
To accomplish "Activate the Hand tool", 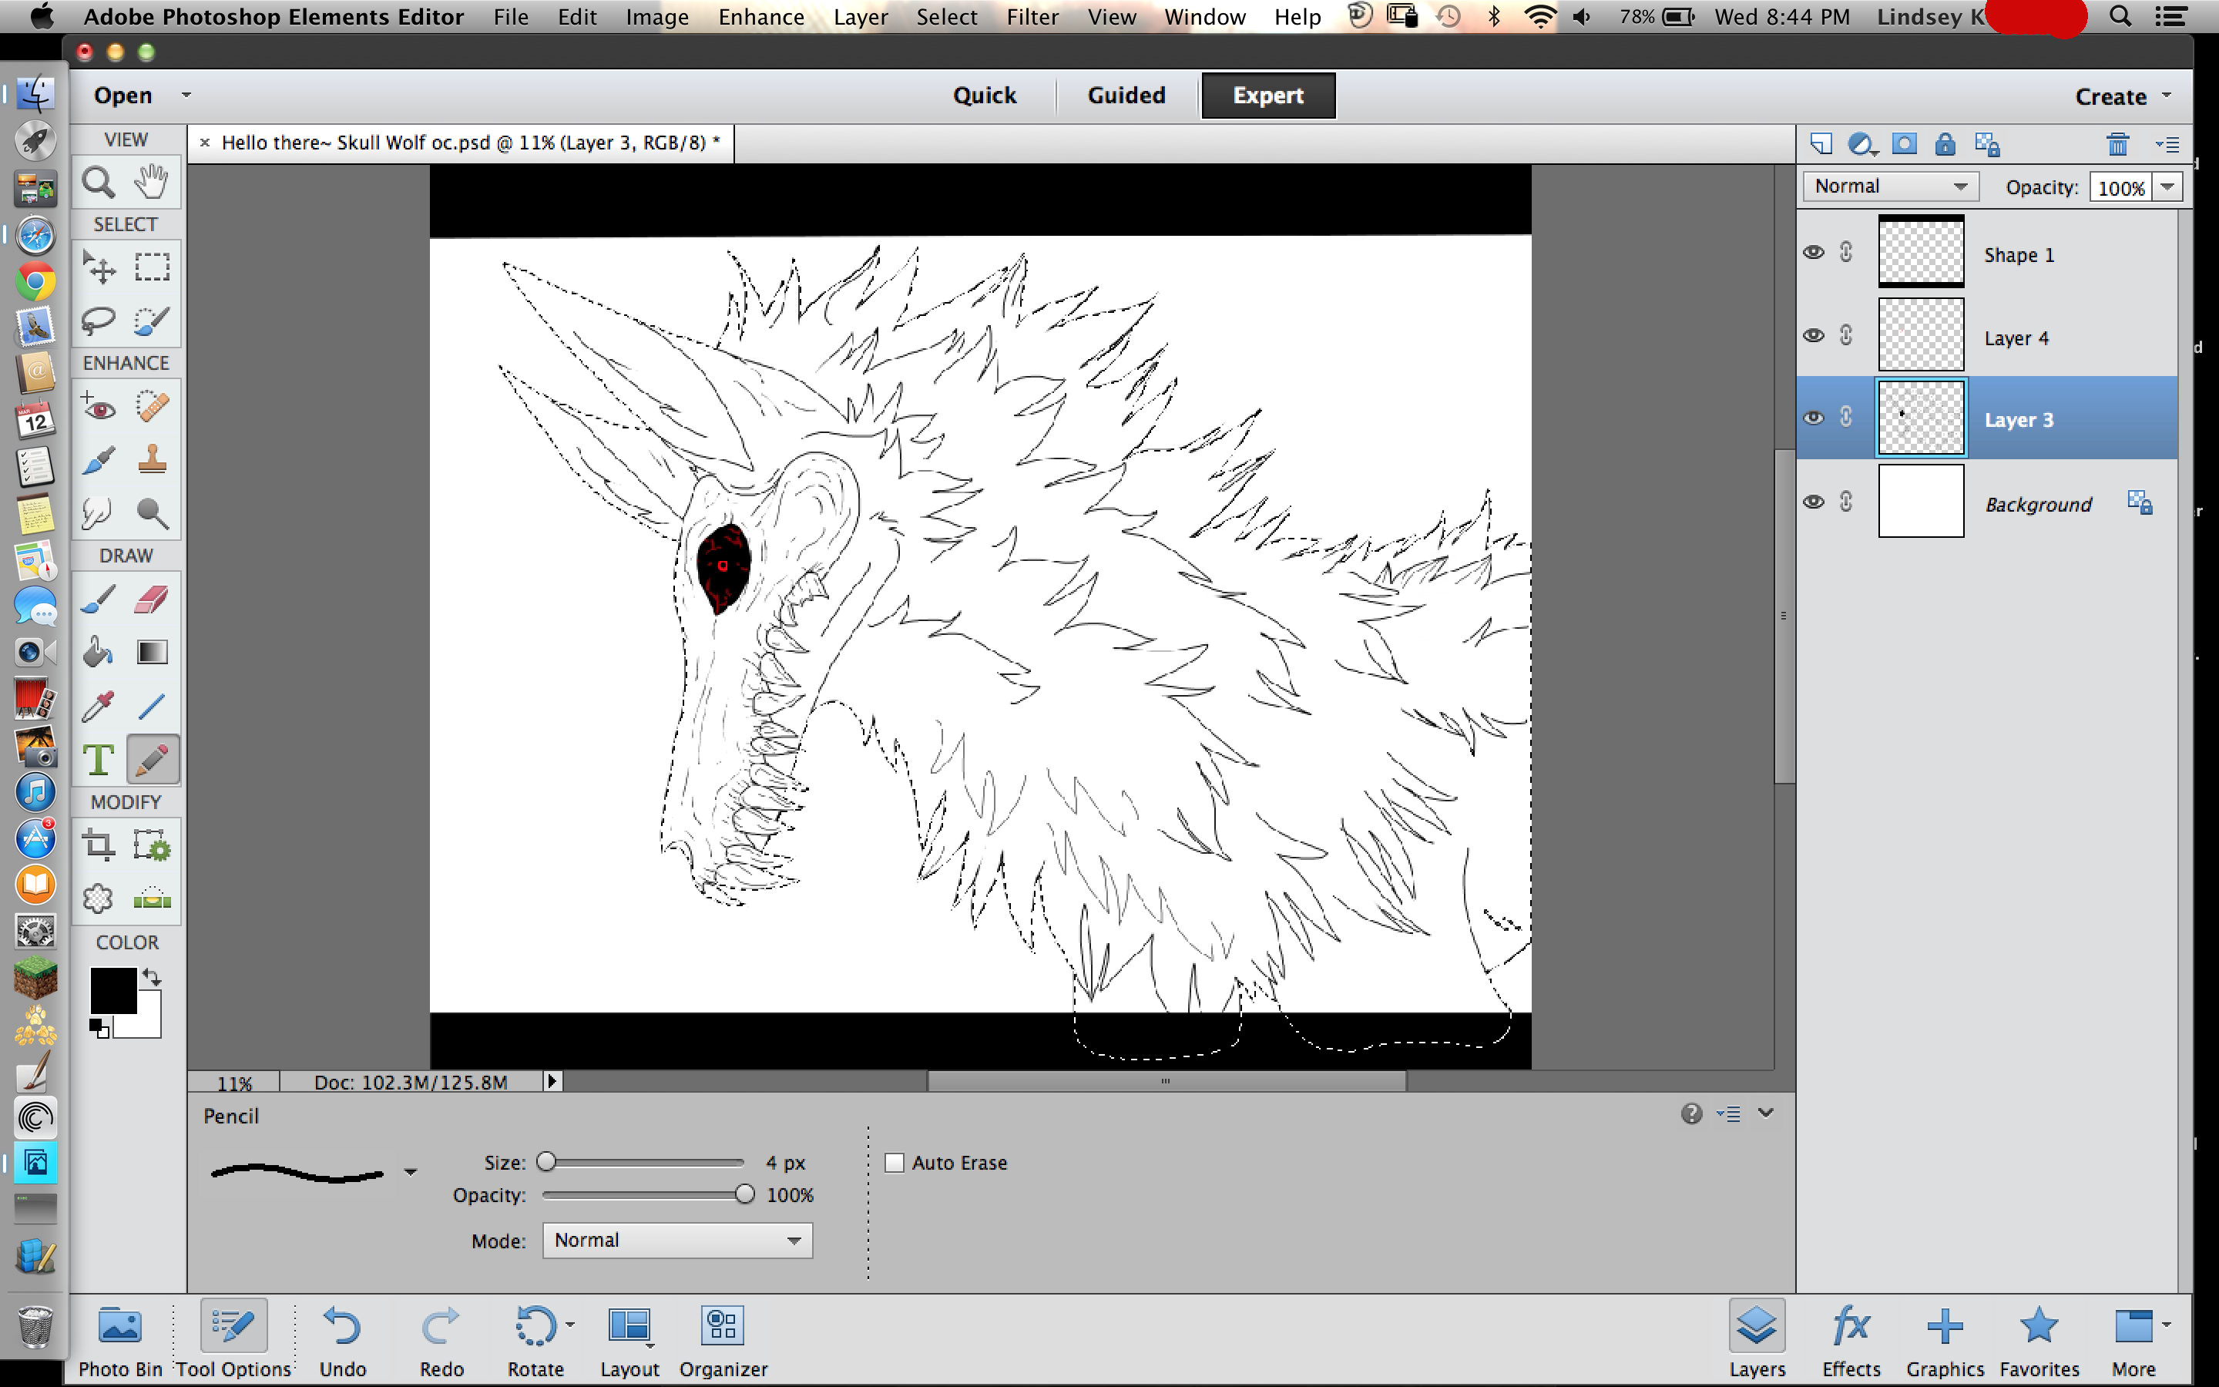I will pyautogui.click(x=151, y=182).
